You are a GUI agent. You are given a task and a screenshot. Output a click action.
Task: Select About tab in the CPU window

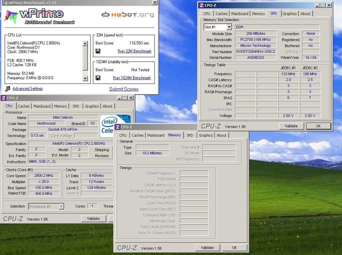coord(108,106)
